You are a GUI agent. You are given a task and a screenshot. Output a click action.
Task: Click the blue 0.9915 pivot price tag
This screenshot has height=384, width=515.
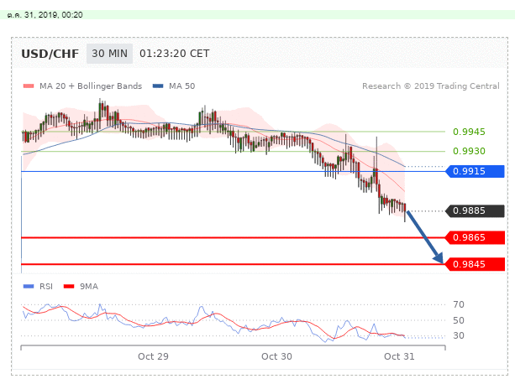(x=475, y=171)
